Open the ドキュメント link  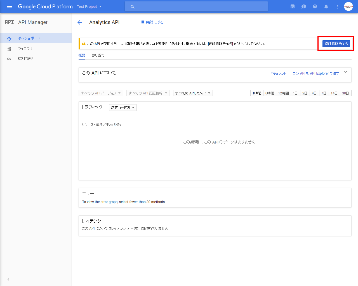(x=278, y=73)
